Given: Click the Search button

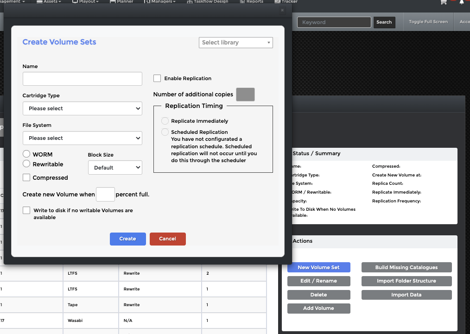Looking at the screenshot, I should click(384, 22).
